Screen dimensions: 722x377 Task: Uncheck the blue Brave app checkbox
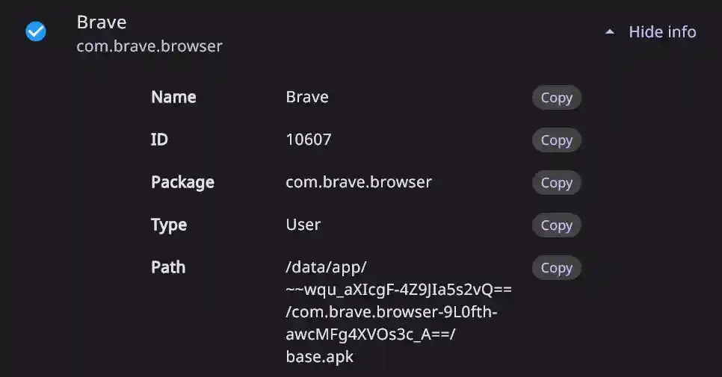tap(36, 31)
